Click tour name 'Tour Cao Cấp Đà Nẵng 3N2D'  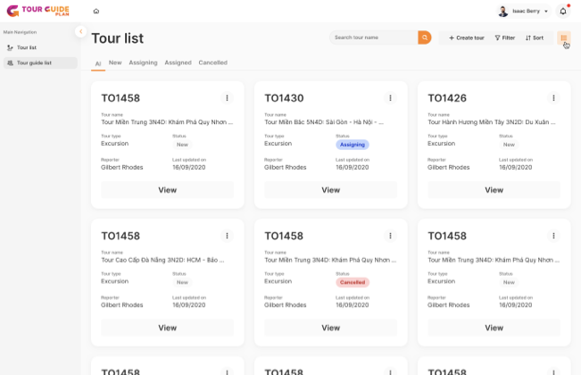coord(162,260)
